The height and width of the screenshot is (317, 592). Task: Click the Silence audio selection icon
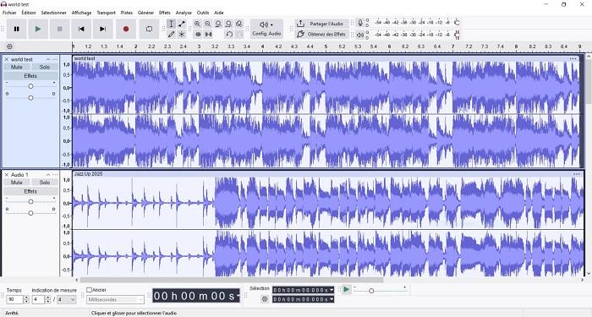pos(208,35)
